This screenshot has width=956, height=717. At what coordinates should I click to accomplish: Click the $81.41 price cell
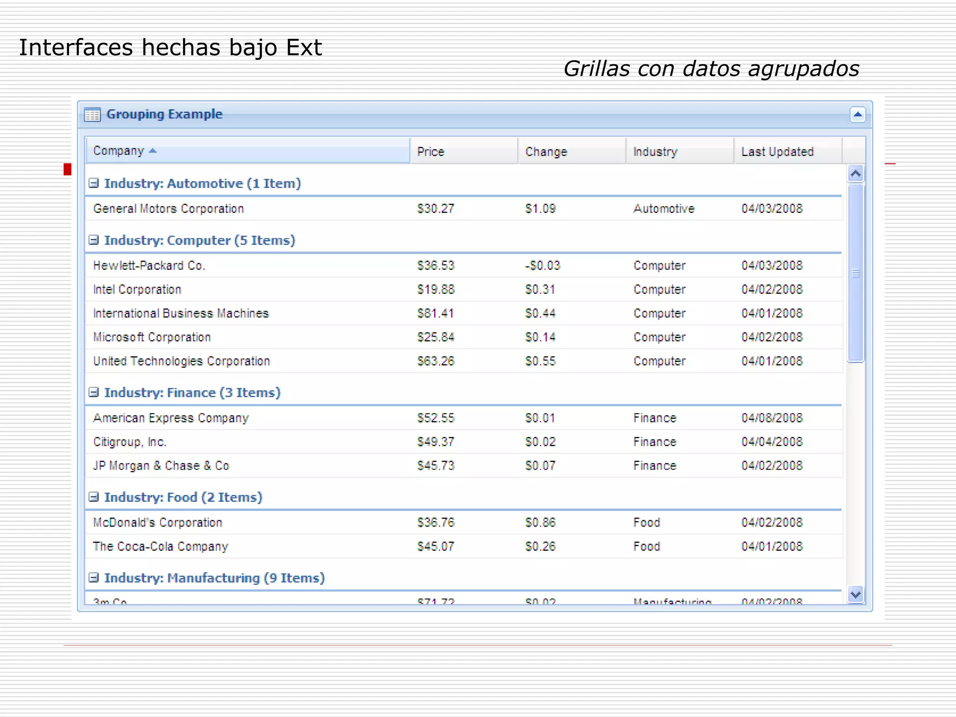(436, 313)
